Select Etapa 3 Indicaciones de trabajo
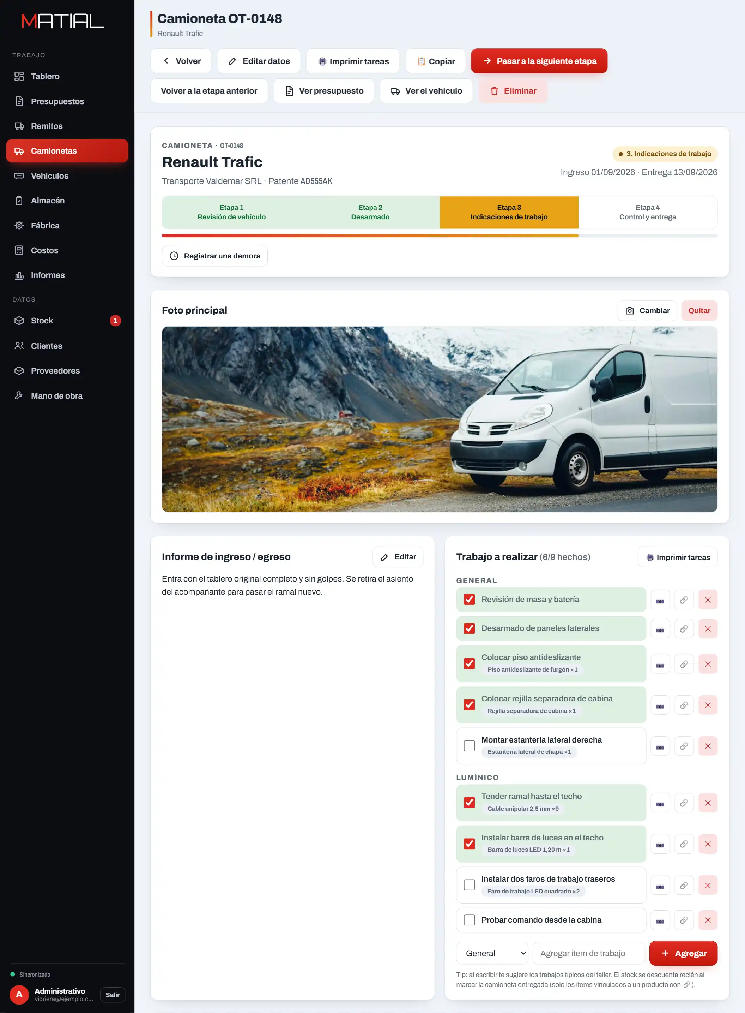Viewport: 745px width, 1013px height. 509,212
